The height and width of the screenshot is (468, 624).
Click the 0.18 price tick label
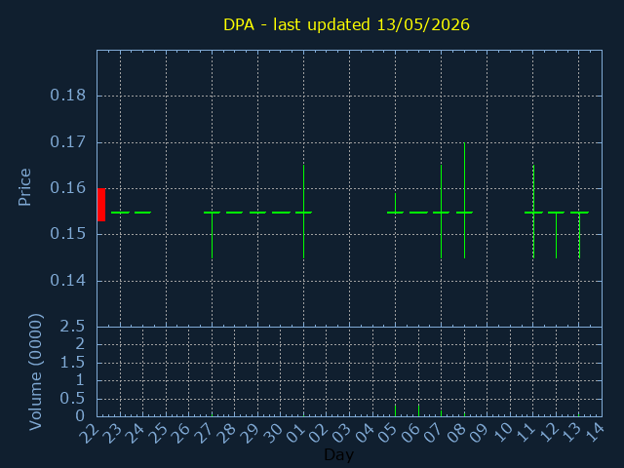point(67,96)
